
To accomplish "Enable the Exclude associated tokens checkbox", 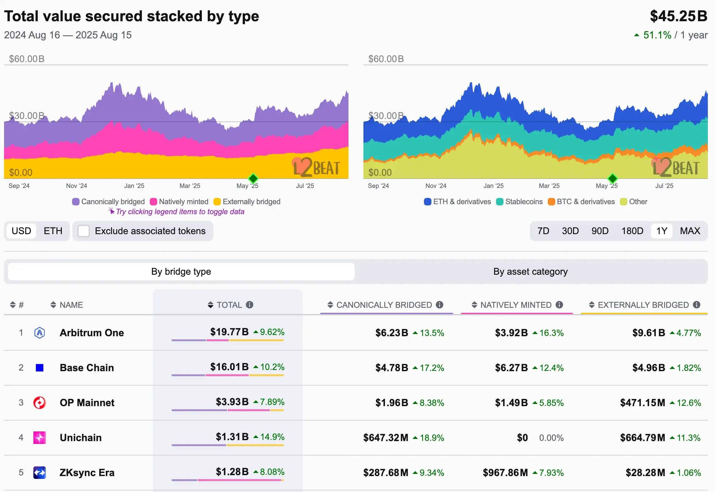I will coord(83,231).
